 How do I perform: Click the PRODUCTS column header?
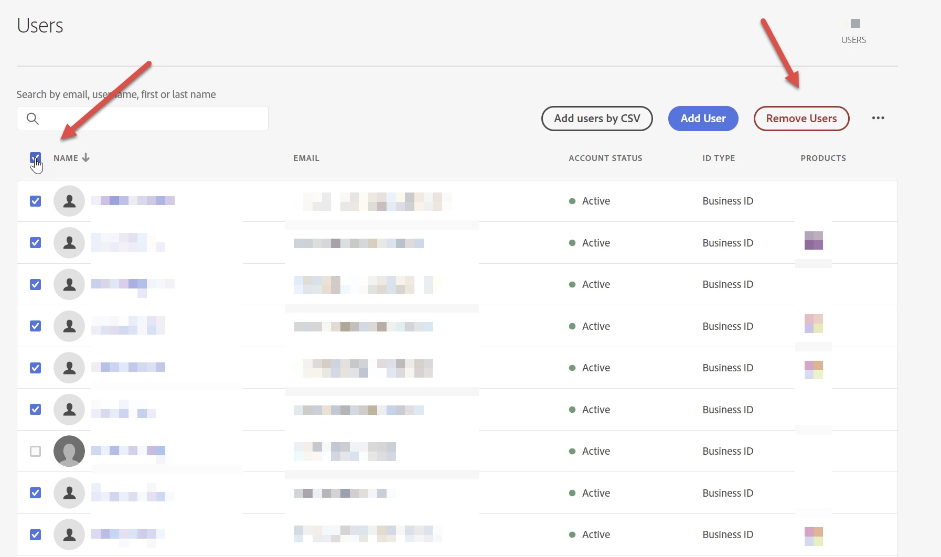coord(823,158)
